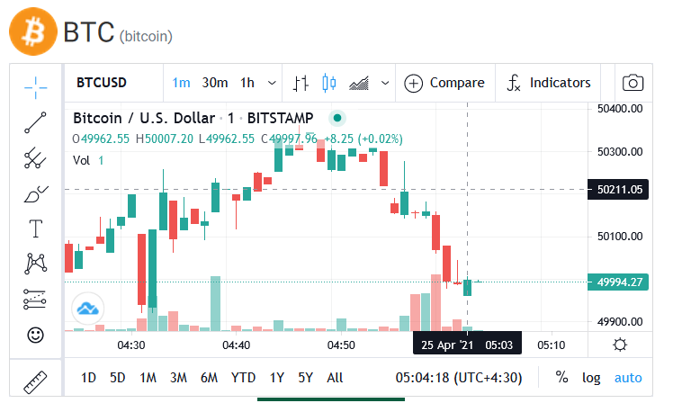The width and height of the screenshot is (673, 412).
Task: Switch to bars chart style
Action: (x=301, y=83)
